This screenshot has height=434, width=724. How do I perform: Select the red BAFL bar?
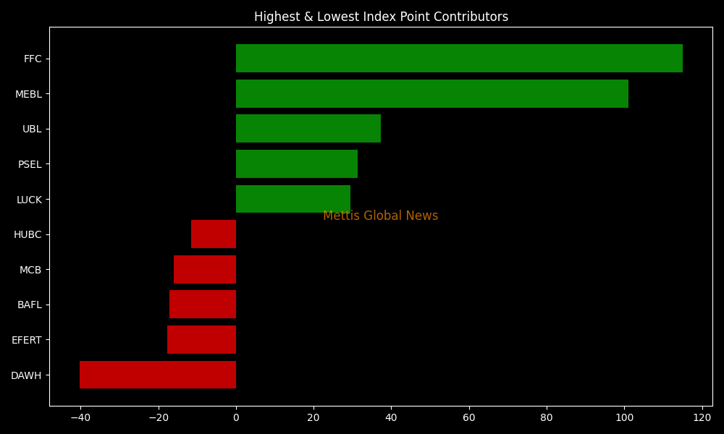[x=203, y=305]
